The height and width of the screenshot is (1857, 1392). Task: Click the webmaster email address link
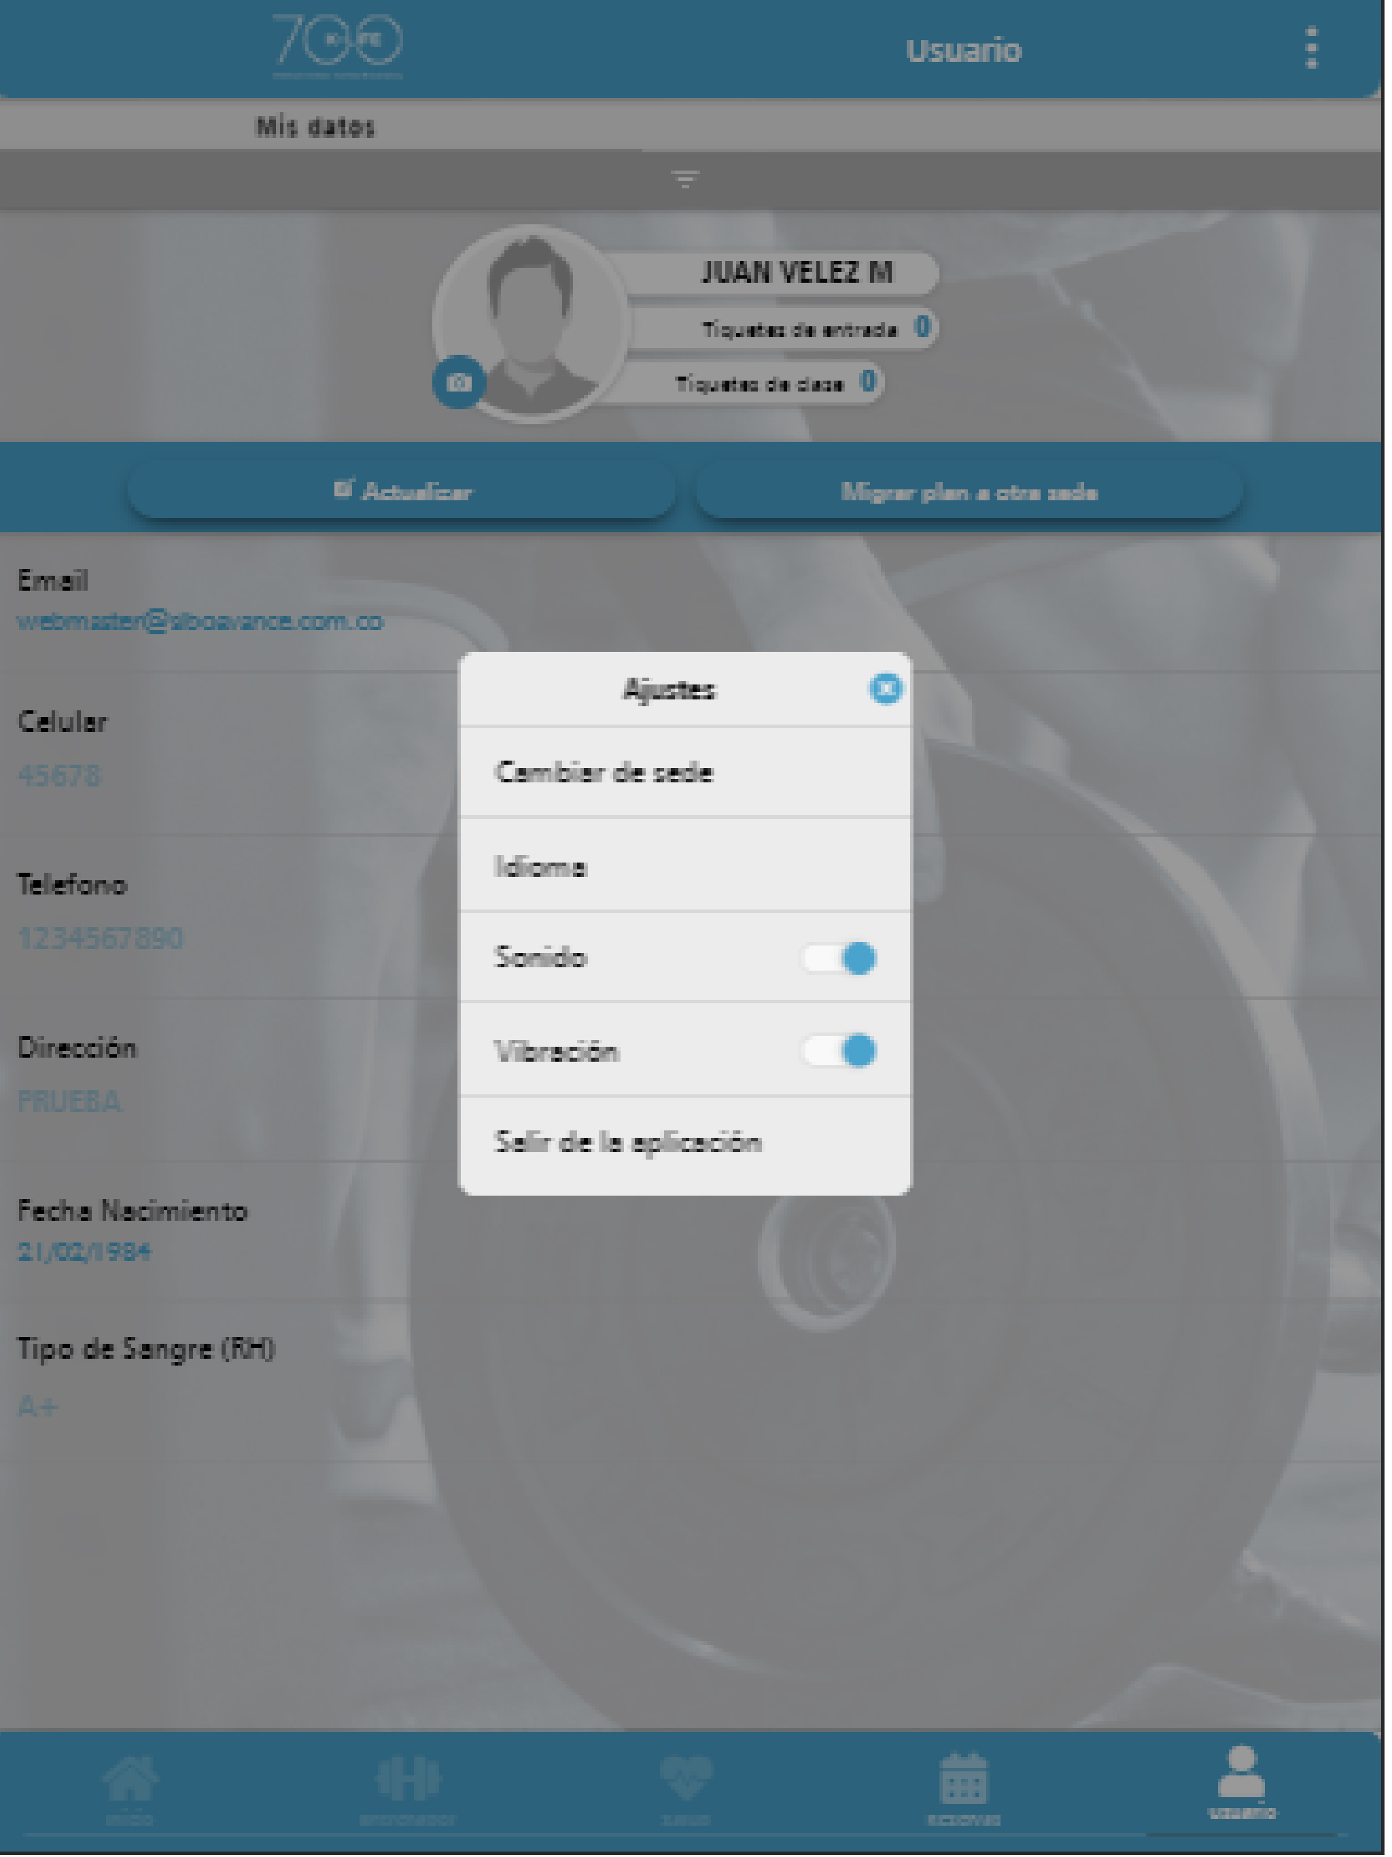click(200, 621)
